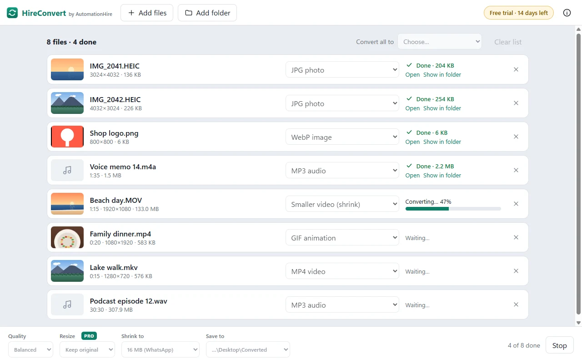Open Lake walk.mkv MP4 video dropdown
Image resolution: width=582 pixels, height=363 pixels.
[342, 271]
